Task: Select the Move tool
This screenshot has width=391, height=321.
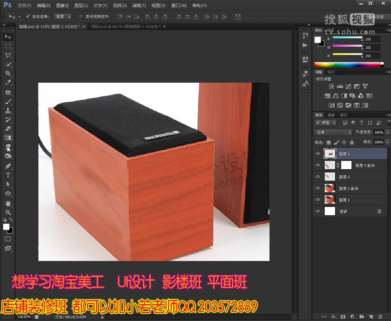Action: [8, 37]
